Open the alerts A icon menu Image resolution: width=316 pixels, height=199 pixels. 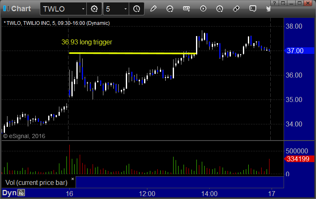click(220, 9)
